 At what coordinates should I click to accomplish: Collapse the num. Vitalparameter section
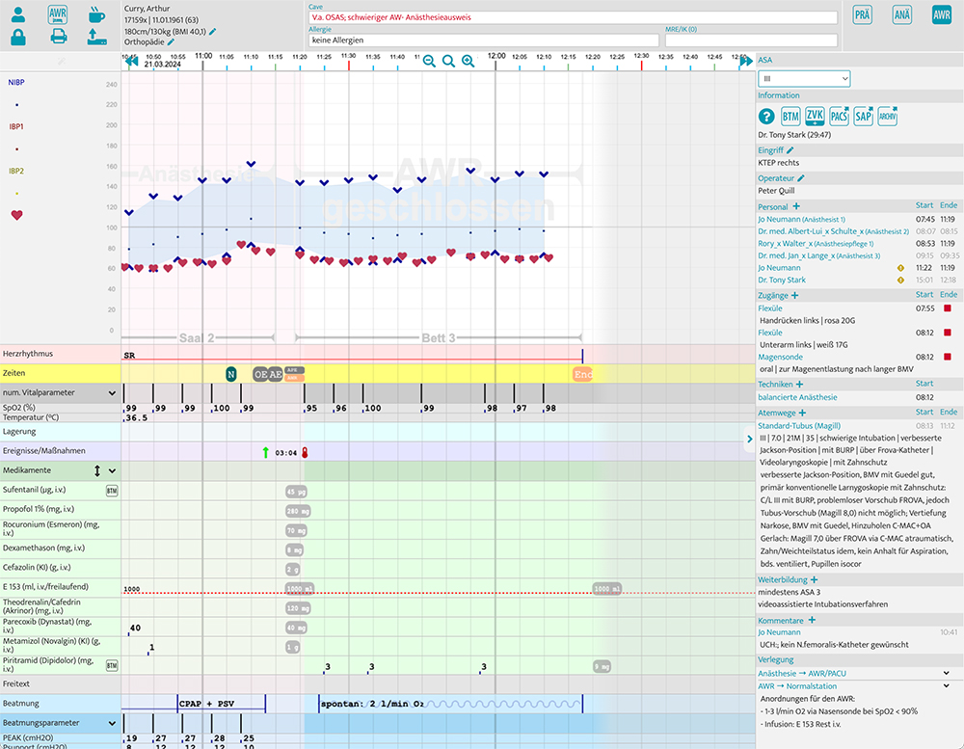tap(112, 393)
